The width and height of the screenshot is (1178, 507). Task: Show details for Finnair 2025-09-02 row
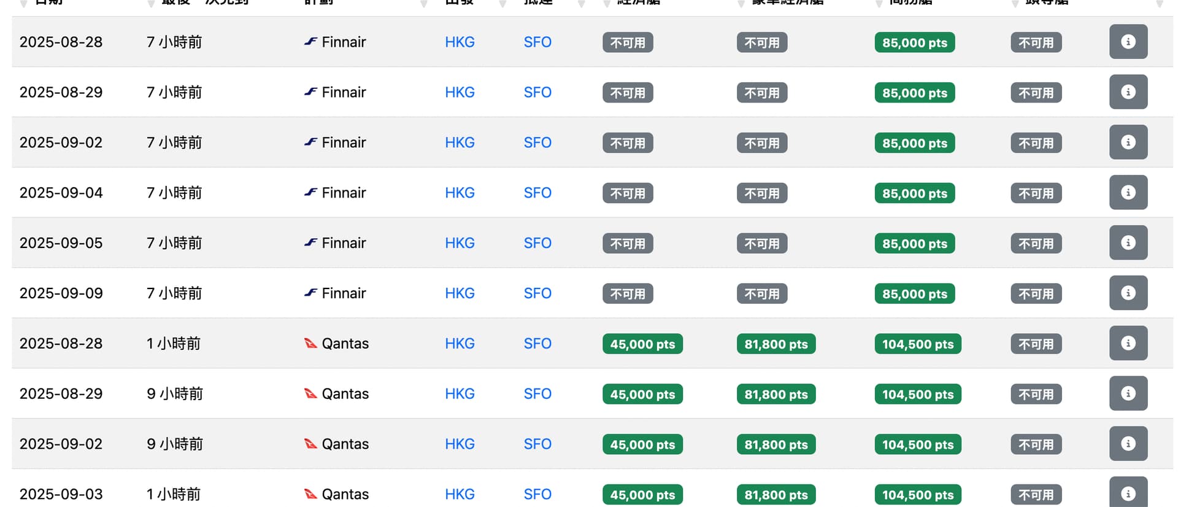point(1128,142)
